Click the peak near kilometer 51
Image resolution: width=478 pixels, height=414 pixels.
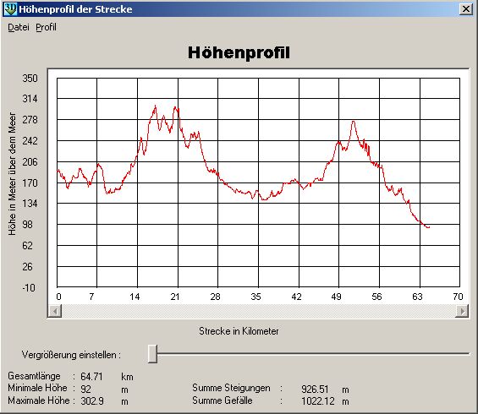click(354, 122)
